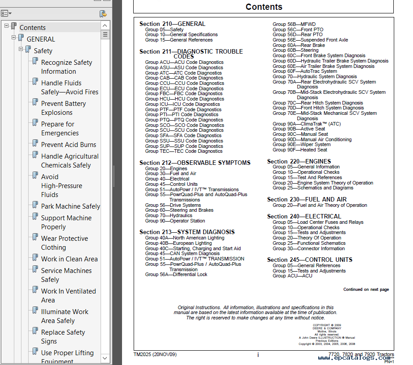
Task: Go to Work in Clean Area bookmark
Action: point(69,259)
